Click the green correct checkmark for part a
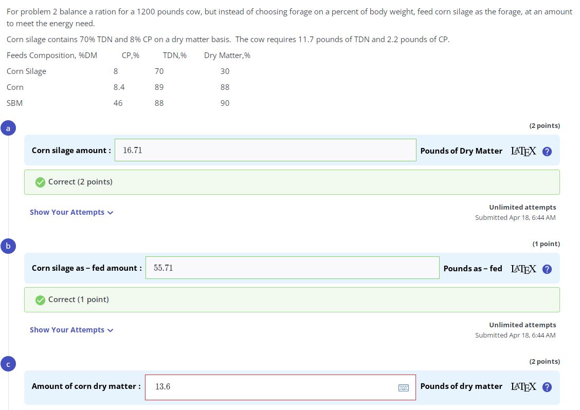This screenshot has height=410, width=580. (x=40, y=182)
